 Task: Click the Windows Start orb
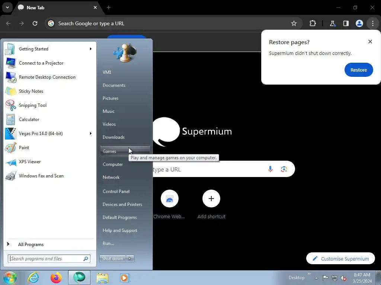click(10, 278)
